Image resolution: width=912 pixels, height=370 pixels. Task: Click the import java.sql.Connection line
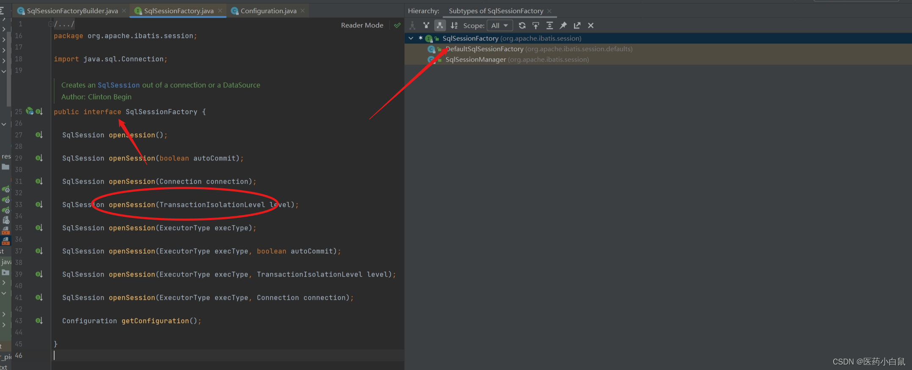110,59
